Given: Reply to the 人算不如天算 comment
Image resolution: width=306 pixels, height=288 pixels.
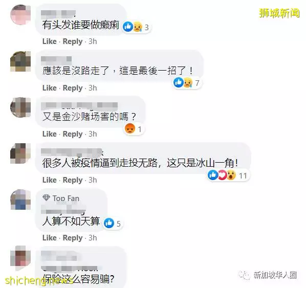Looking at the screenshot, I should [73, 238].
